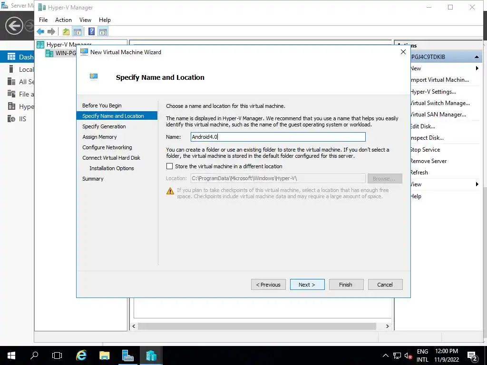The width and height of the screenshot is (487, 365).
Task: Open the File menu
Action: [x=43, y=20]
